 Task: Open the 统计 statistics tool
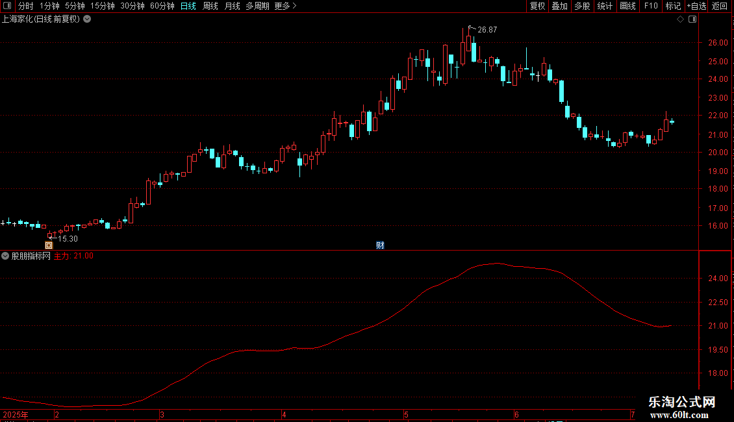pos(604,6)
